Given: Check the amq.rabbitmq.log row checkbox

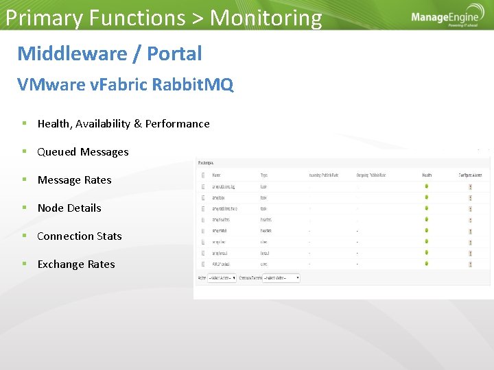Looking at the screenshot, I should tap(203, 187).
